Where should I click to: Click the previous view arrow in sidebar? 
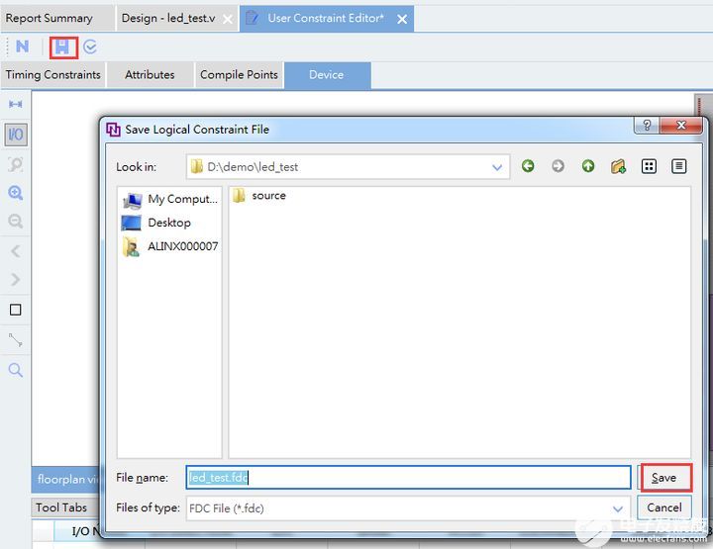coord(16,251)
